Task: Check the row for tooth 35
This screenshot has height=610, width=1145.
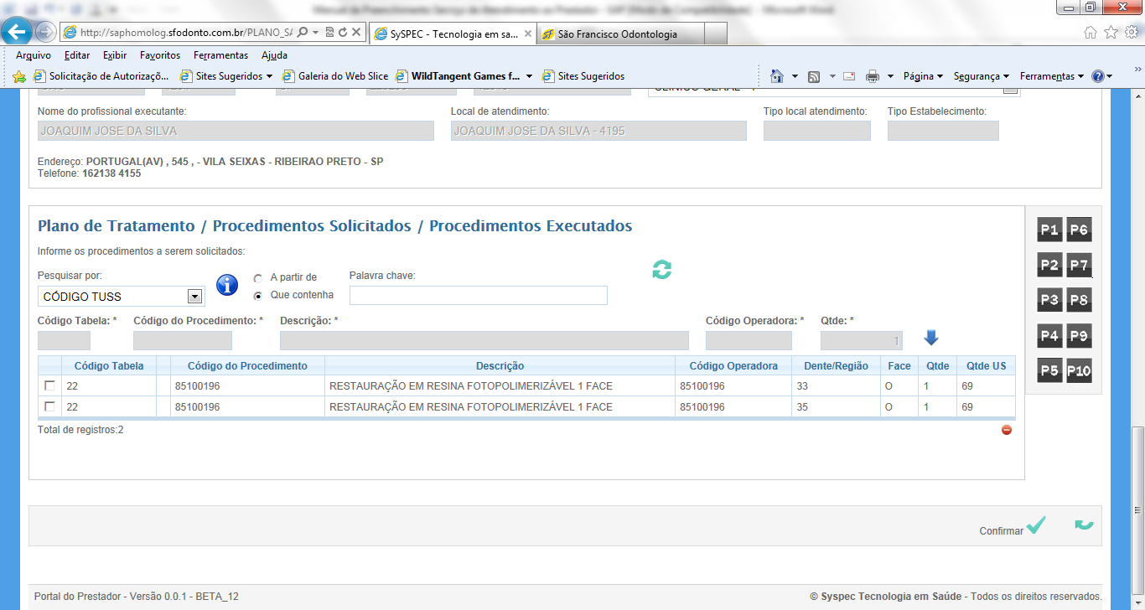Action: (49, 406)
